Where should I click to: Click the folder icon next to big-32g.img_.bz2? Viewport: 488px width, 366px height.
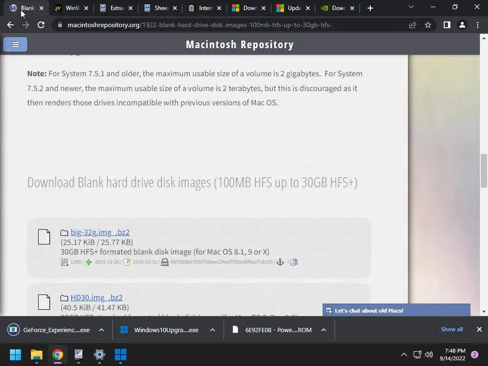pyautogui.click(x=64, y=233)
